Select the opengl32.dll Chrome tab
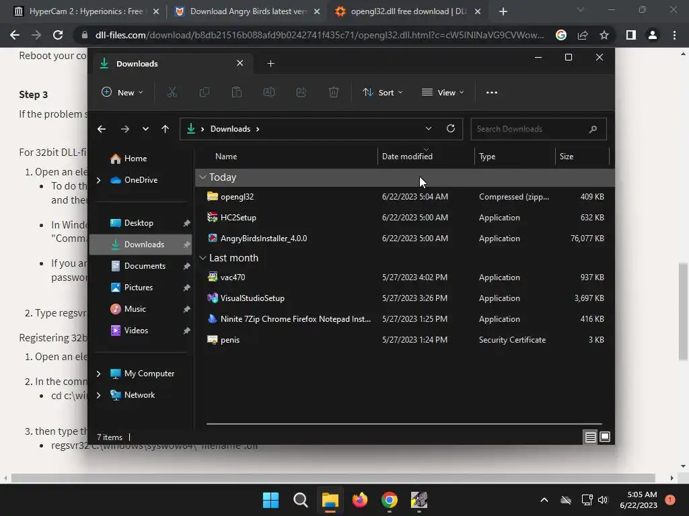 point(408,11)
